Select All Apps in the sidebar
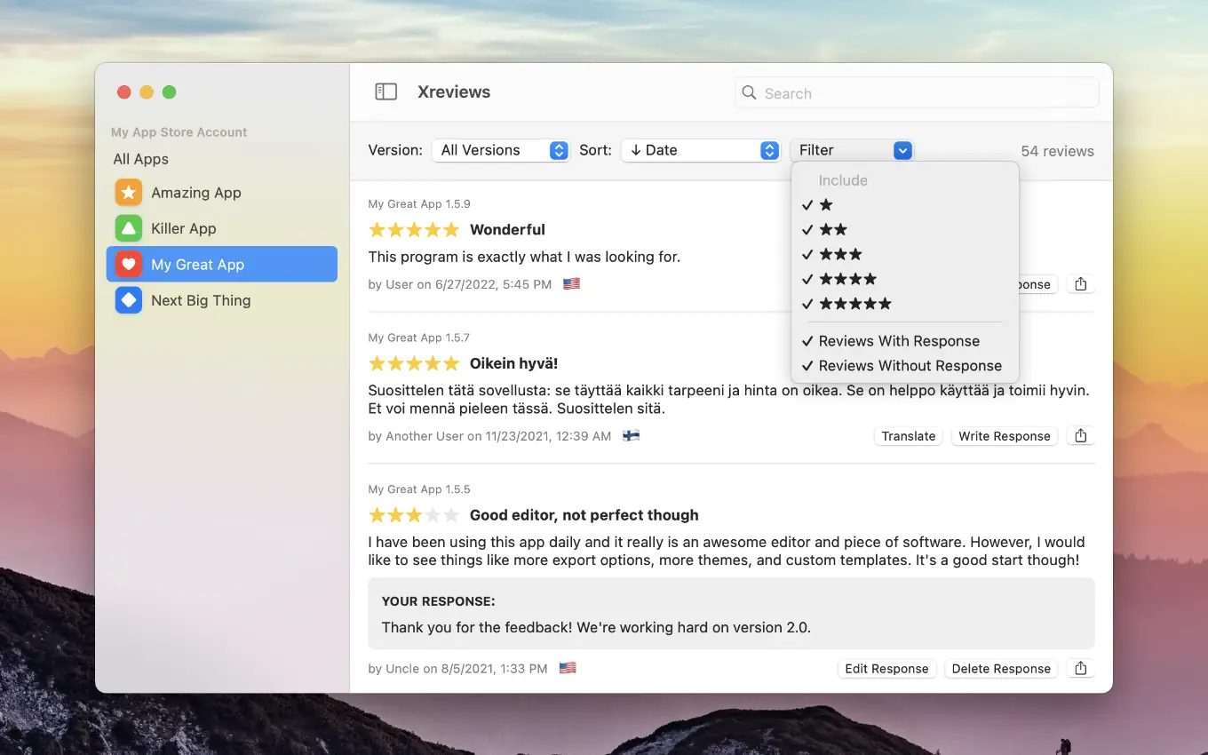 pyautogui.click(x=139, y=159)
